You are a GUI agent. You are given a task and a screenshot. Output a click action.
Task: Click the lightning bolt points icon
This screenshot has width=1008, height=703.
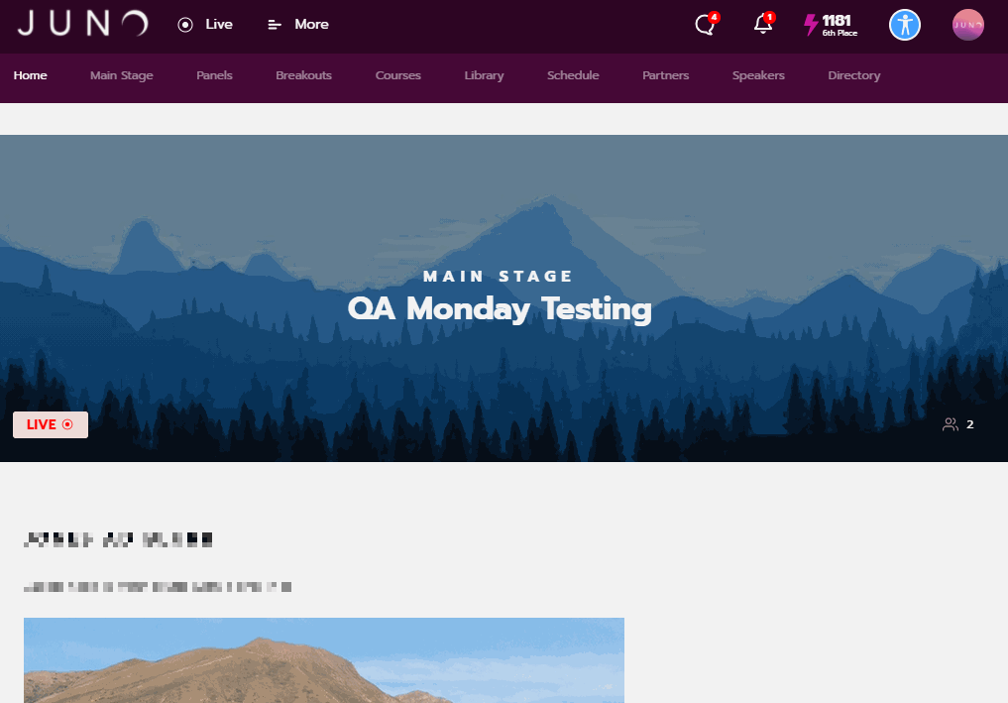click(x=811, y=25)
